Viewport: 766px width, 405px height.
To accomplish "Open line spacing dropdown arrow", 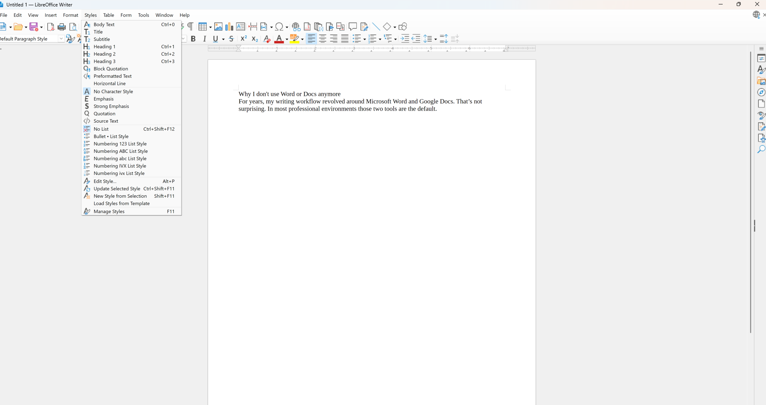I will coord(435,39).
